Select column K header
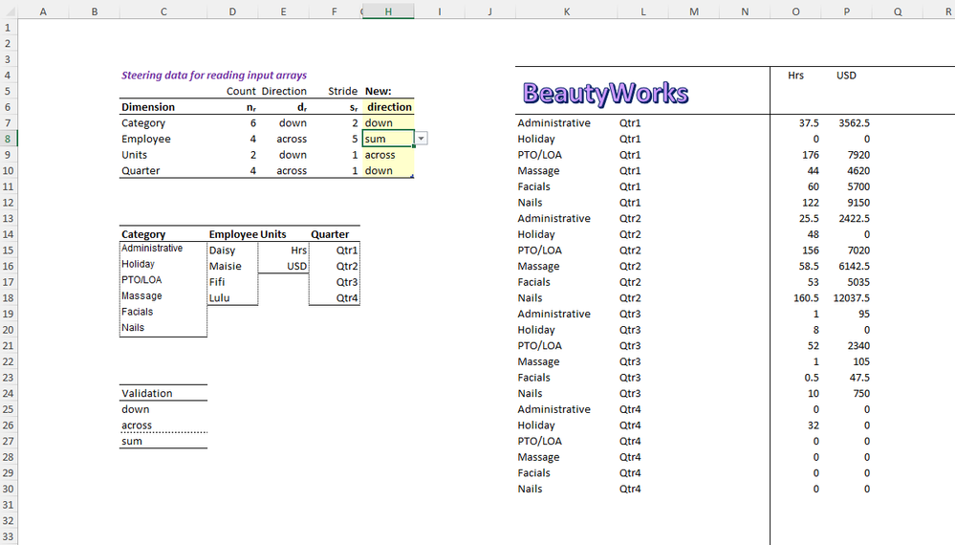Screen dimensions: 955x545 (567, 11)
